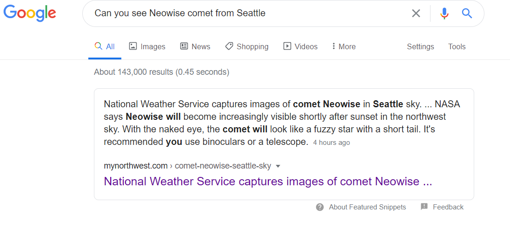Open the National Weather Service comet Neowise result
This screenshot has width=510, height=228.
[268, 181]
